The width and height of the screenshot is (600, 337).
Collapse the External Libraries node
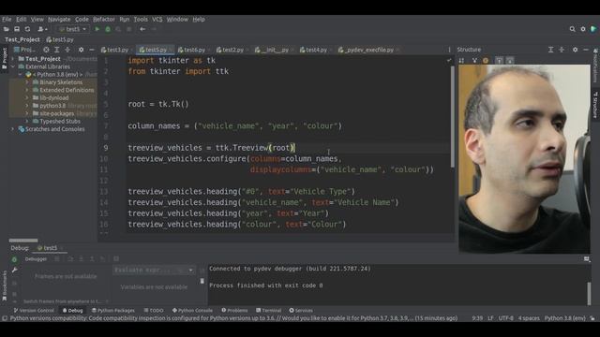(x=13, y=66)
